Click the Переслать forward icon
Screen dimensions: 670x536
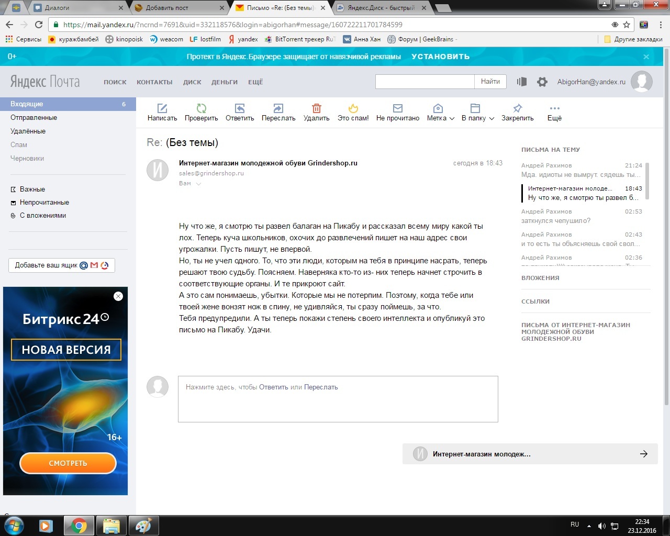click(278, 108)
